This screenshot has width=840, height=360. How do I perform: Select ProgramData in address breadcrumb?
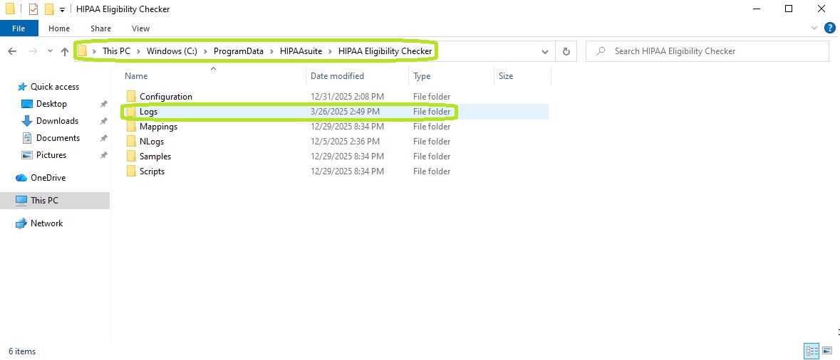[x=239, y=51]
